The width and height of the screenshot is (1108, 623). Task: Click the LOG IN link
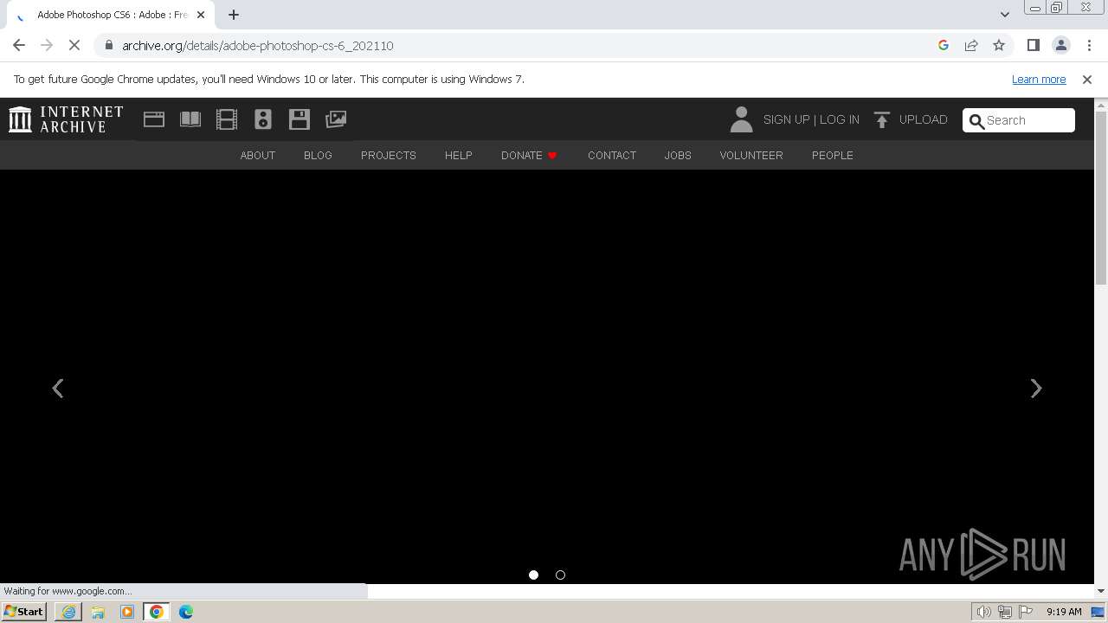tap(840, 119)
